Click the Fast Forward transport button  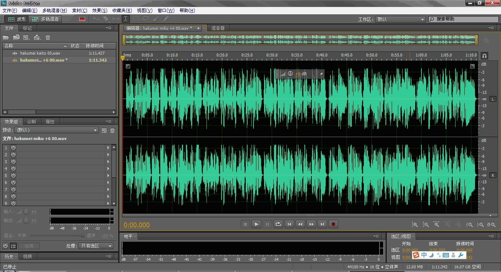pos(311,224)
